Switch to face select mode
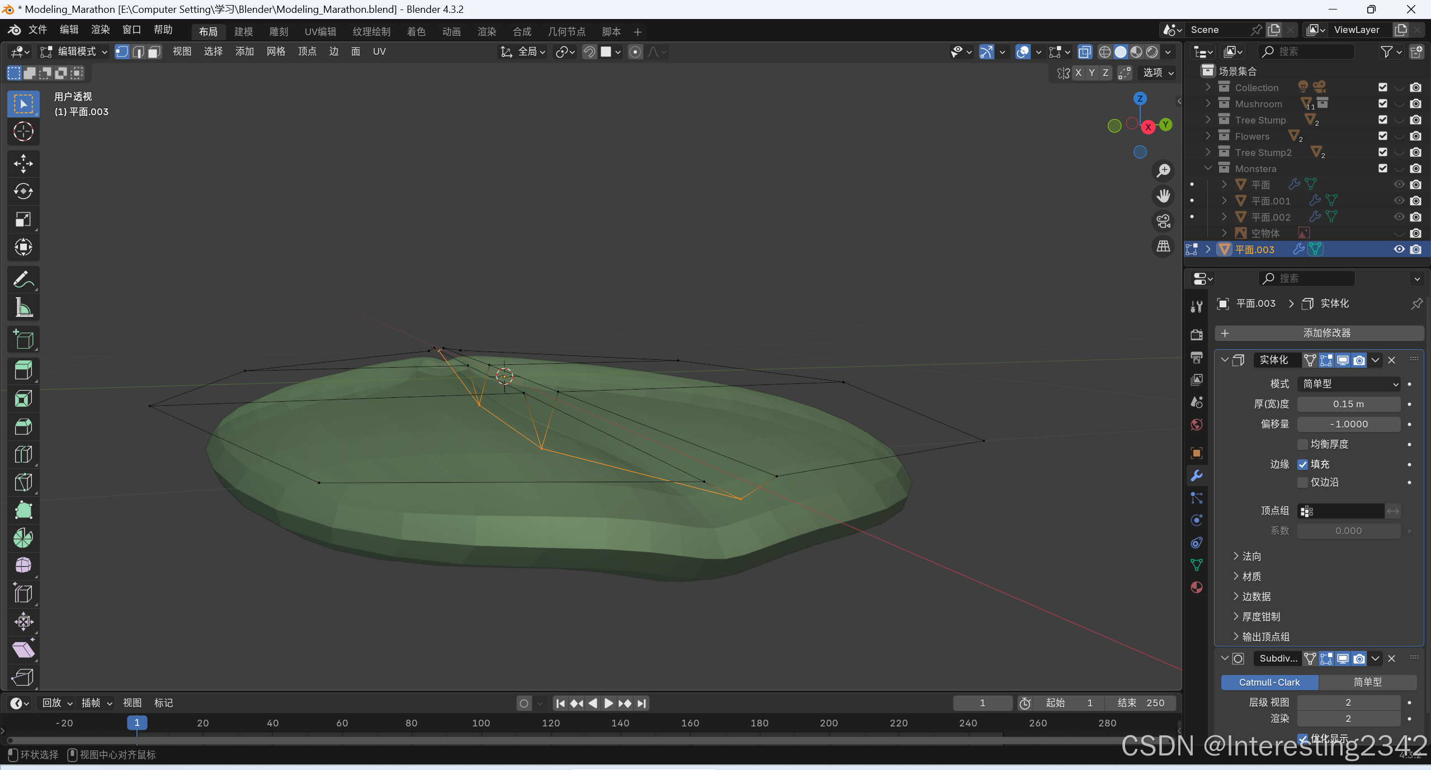The image size is (1431, 770). pyautogui.click(x=154, y=52)
